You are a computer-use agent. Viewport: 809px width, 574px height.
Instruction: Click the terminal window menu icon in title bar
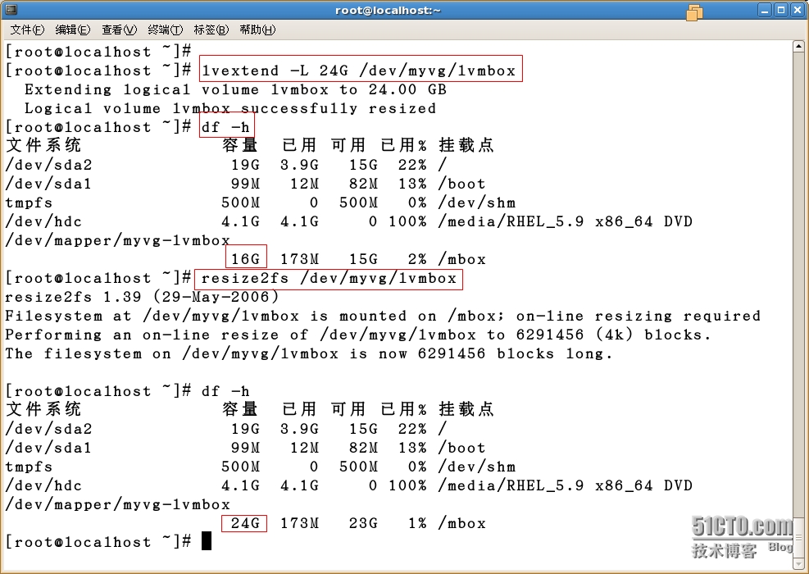[x=11, y=10]
